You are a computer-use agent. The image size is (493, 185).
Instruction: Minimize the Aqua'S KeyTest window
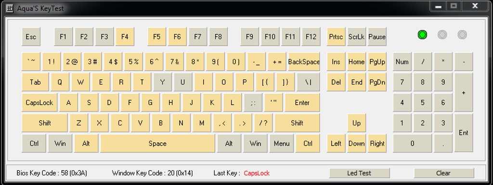click(438, 6)
